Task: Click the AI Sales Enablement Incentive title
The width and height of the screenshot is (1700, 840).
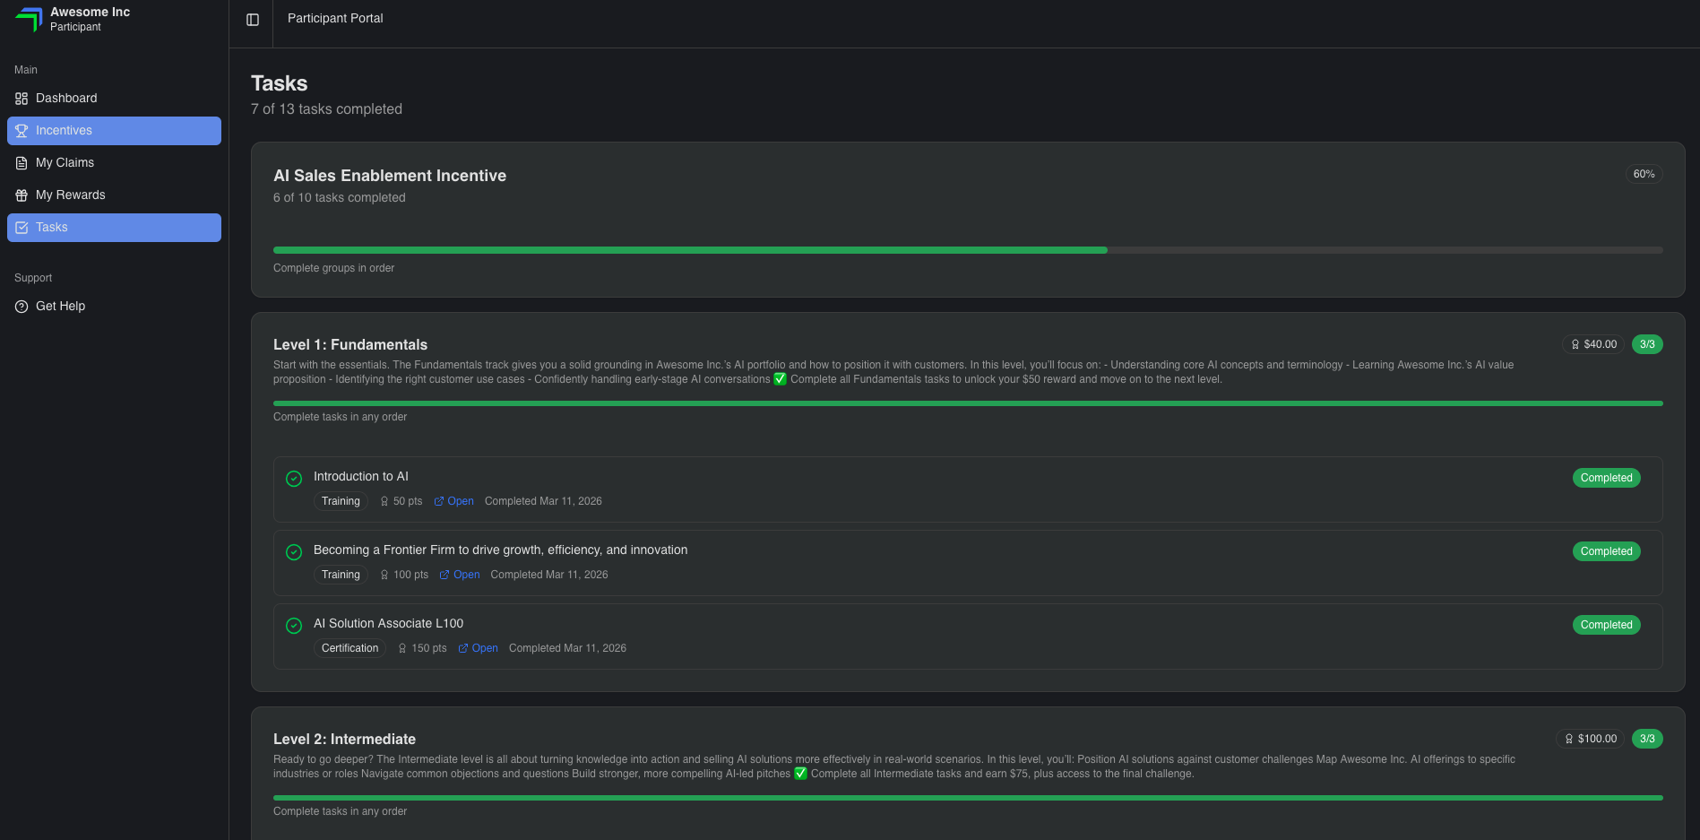Action: click(x=390, y=176)
